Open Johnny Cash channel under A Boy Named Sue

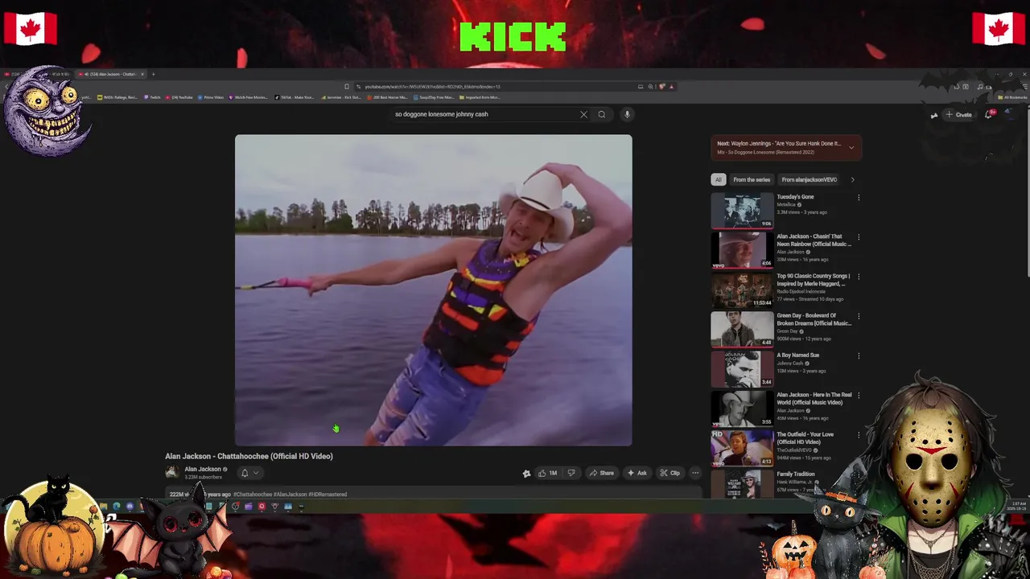790,363
